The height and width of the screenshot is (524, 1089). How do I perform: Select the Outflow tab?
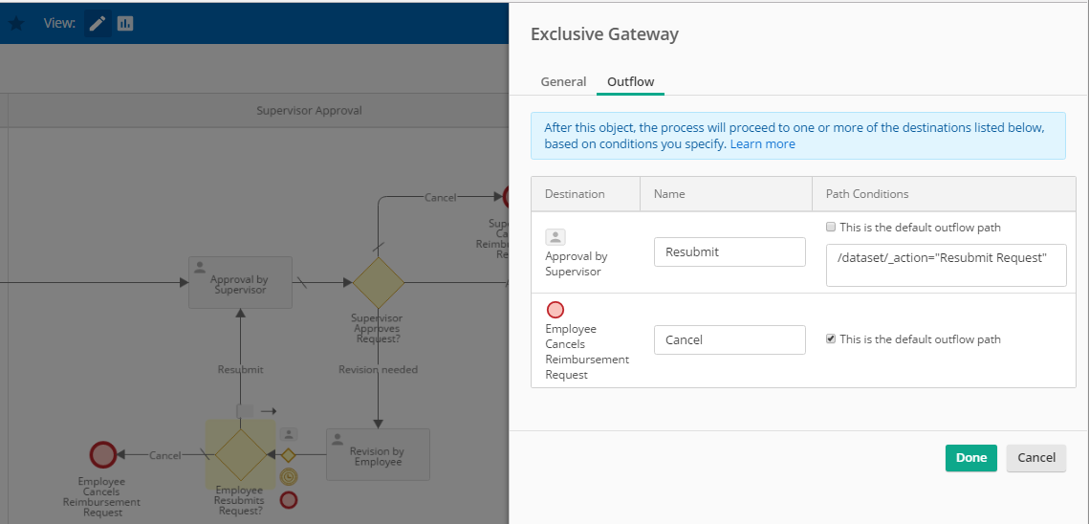[x=630, y=82]
